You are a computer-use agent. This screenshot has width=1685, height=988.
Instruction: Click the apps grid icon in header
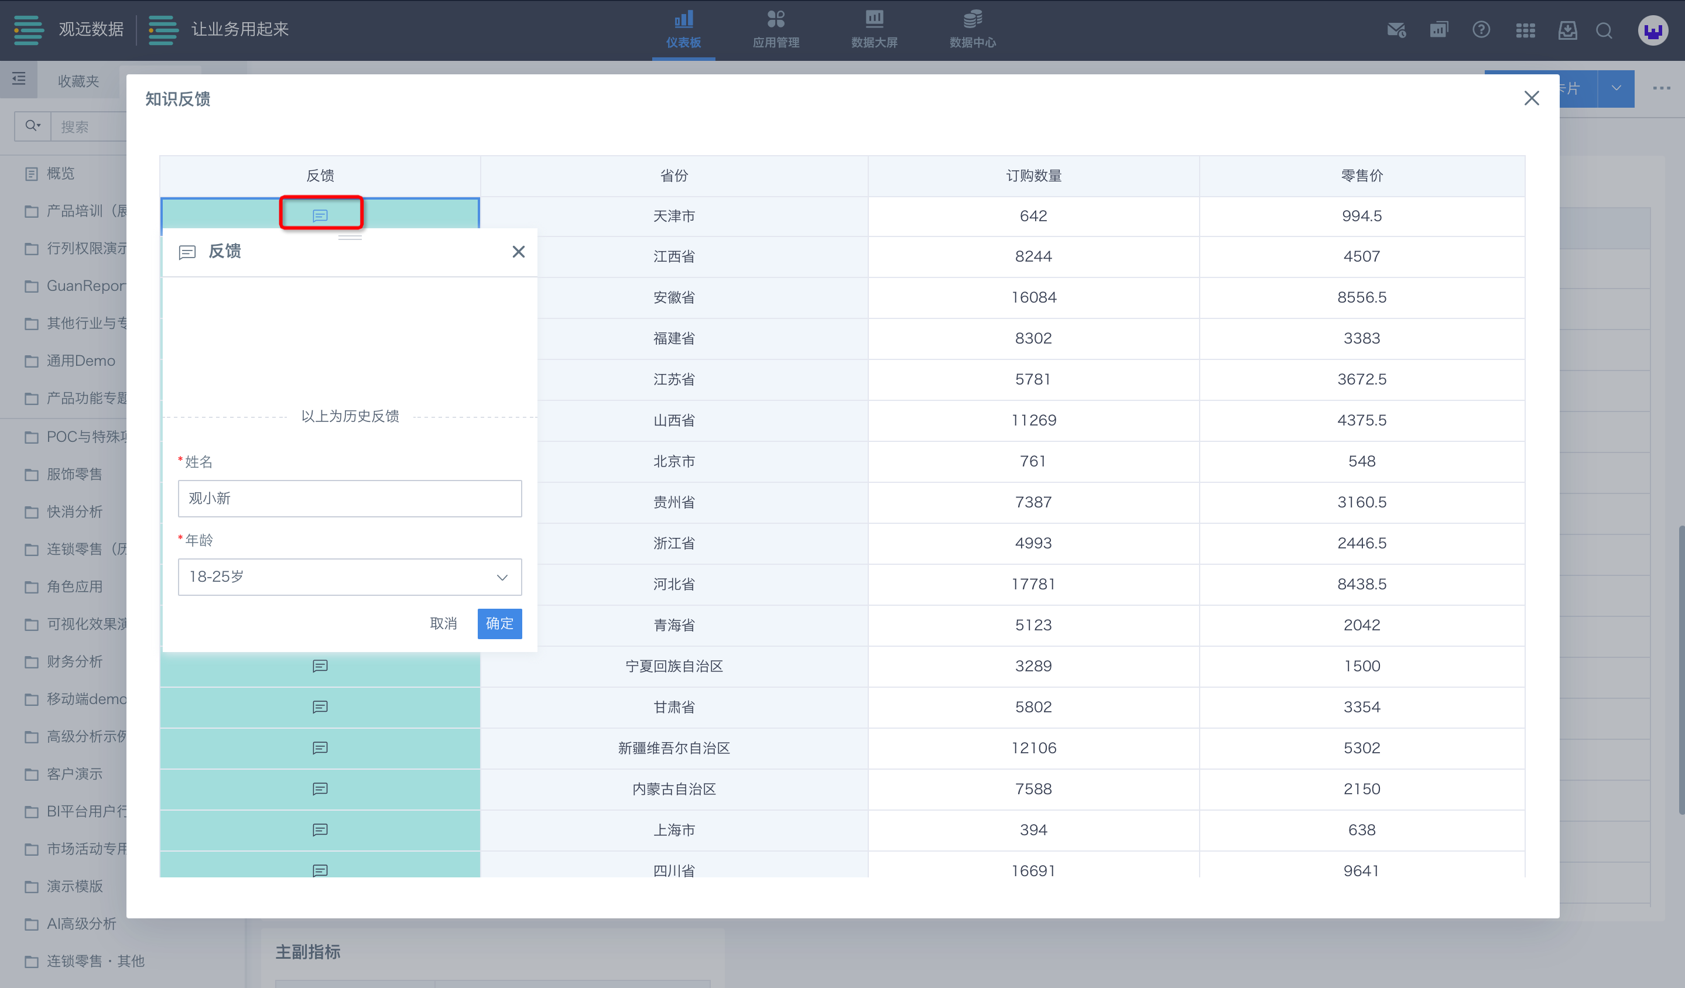coord(1525,30)
